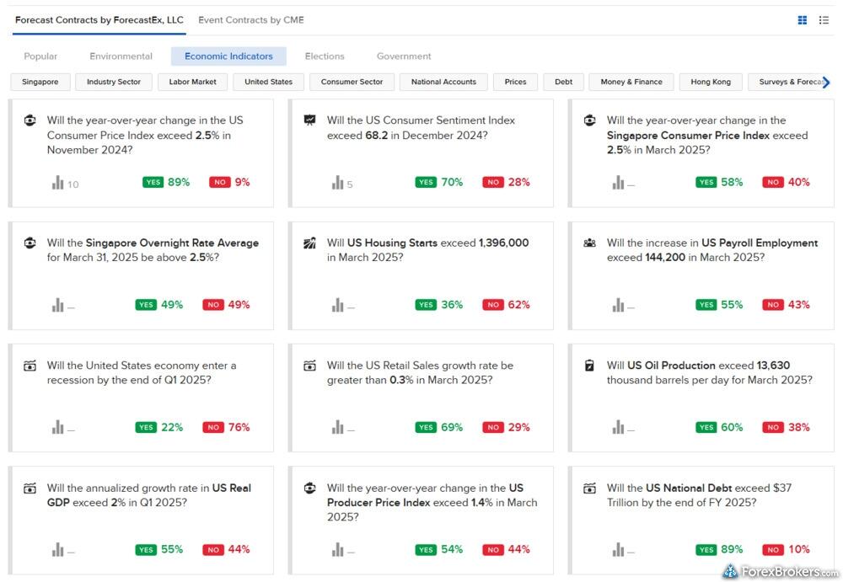This screenshot has height=582, width=843.
Task: Open the US Real GDP growth question
Action: (x=148, y=495)
